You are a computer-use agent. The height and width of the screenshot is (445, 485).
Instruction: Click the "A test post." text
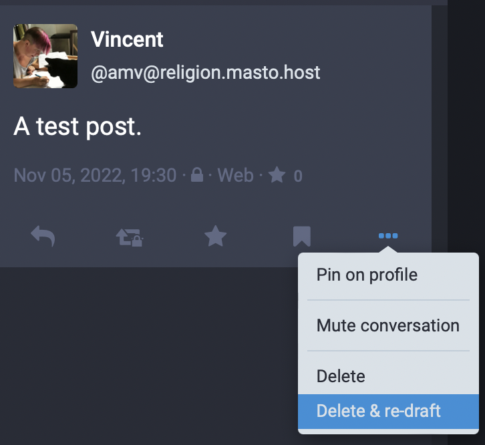[77, 127]
